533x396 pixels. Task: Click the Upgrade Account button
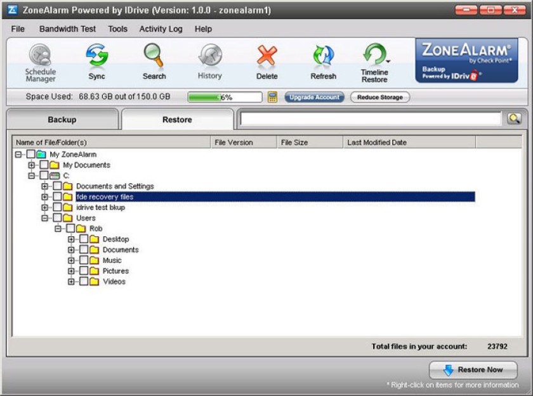[x=315, y=98]
